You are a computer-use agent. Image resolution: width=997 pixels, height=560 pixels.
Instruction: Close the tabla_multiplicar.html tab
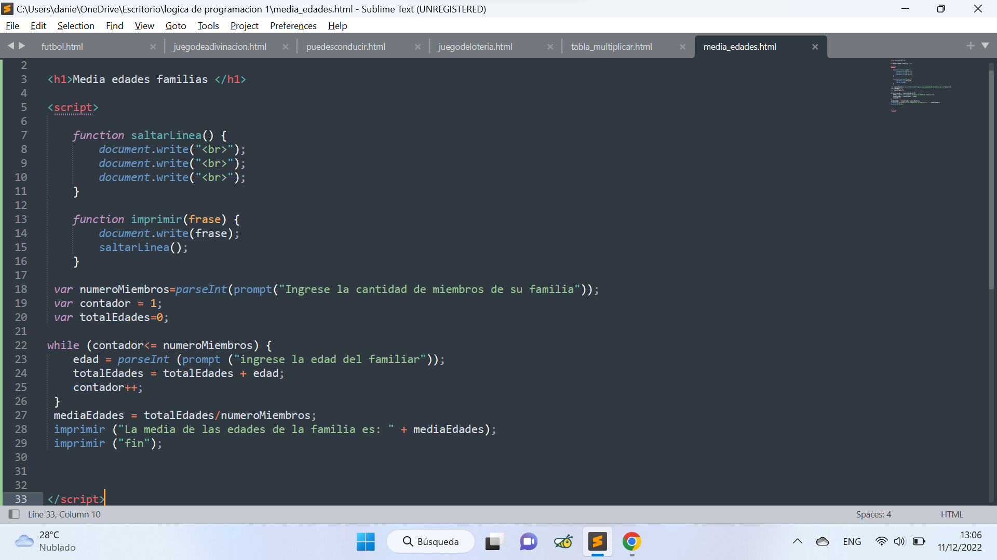(682, 47)
